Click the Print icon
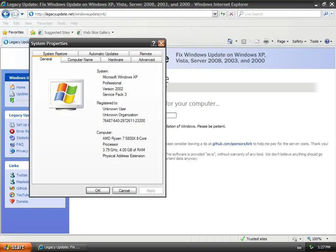Viewport: 336px width, 252px height. [x=266, y=41]
